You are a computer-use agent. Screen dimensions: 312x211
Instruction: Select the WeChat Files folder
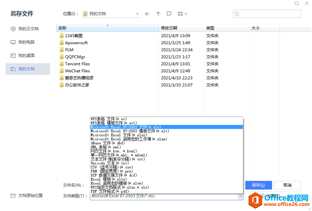77,71
